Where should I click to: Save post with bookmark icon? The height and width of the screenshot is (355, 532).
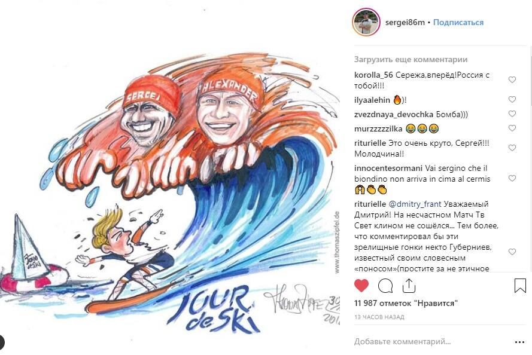pos(520,286)
